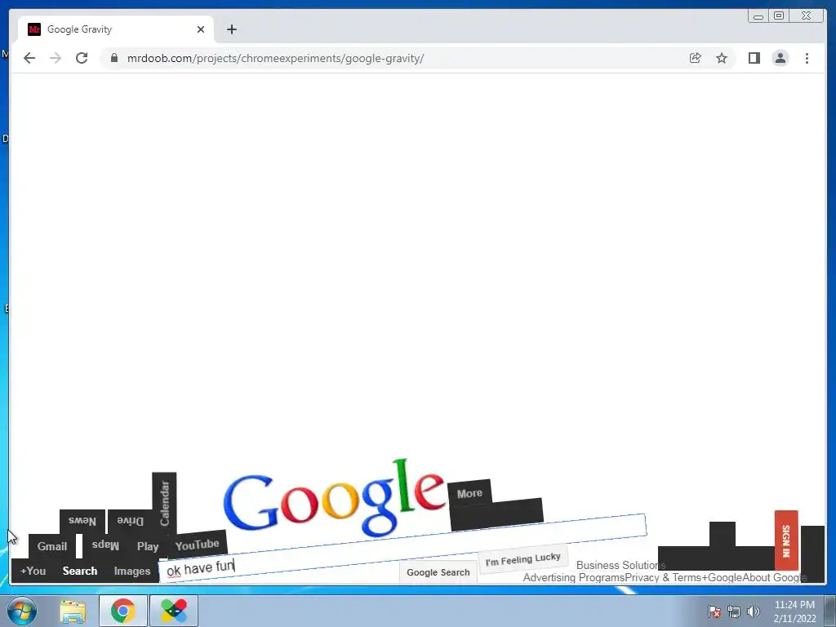Select the Play block
The width and height of the screenshot is (836, 627).
pos(148,546)
